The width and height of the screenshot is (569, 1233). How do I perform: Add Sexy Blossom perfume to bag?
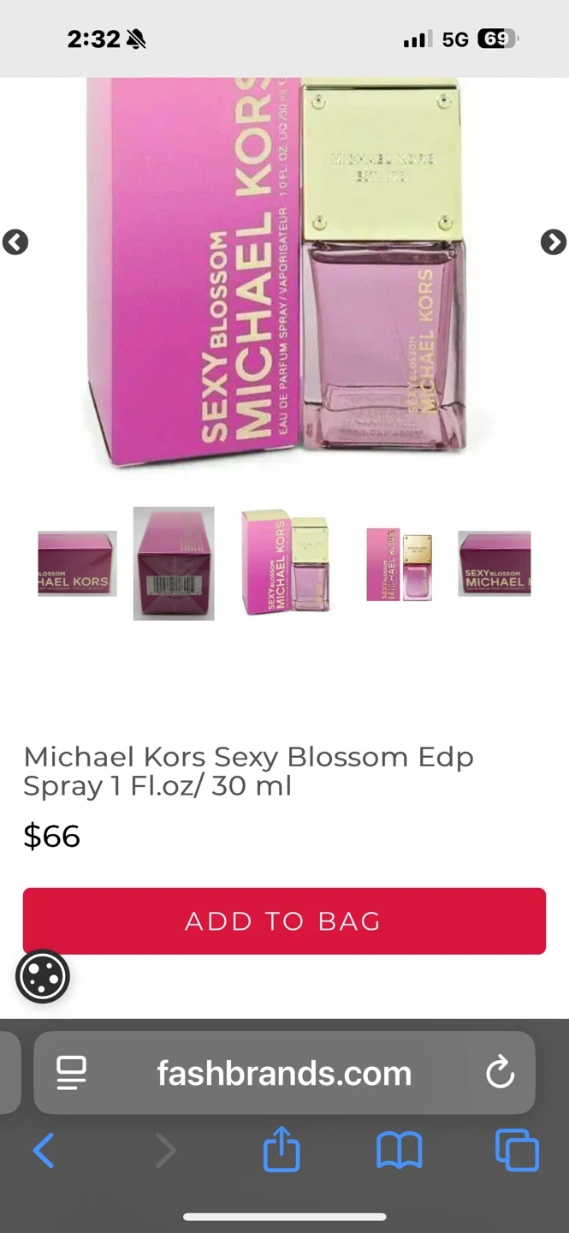pos(284,920)
